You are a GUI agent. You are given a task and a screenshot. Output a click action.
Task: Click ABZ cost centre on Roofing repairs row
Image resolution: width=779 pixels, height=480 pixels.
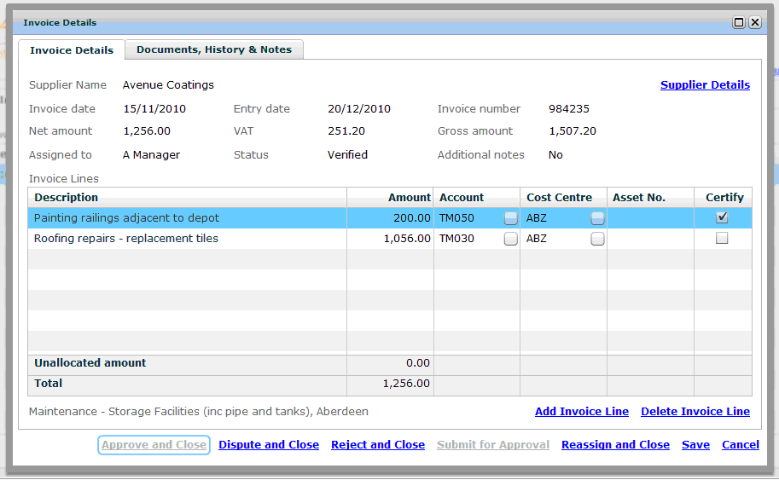point(537,239)
